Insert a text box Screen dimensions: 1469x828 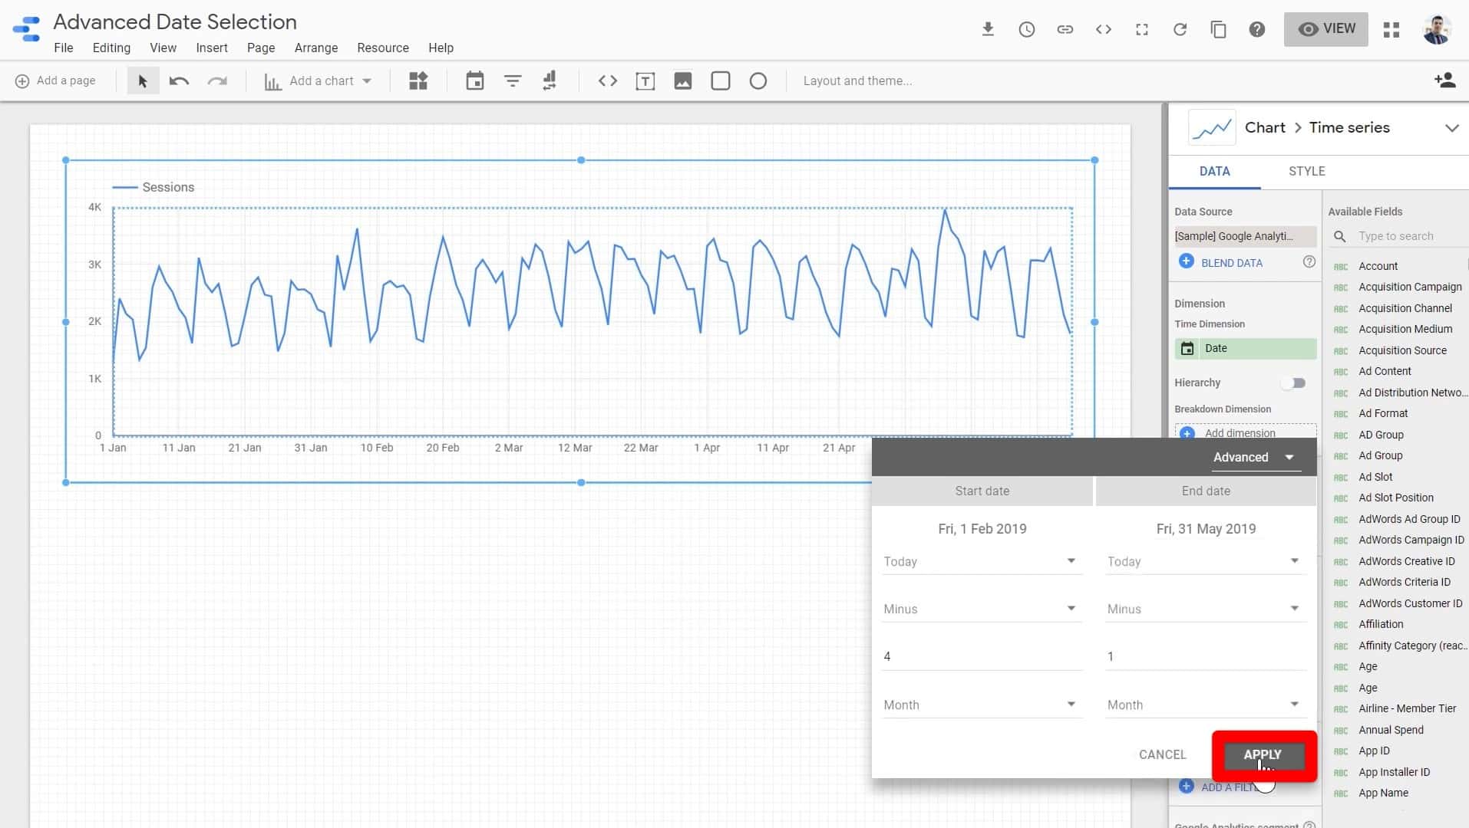645,80
